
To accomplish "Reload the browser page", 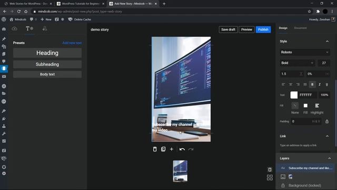I will [x=19, y=12].
